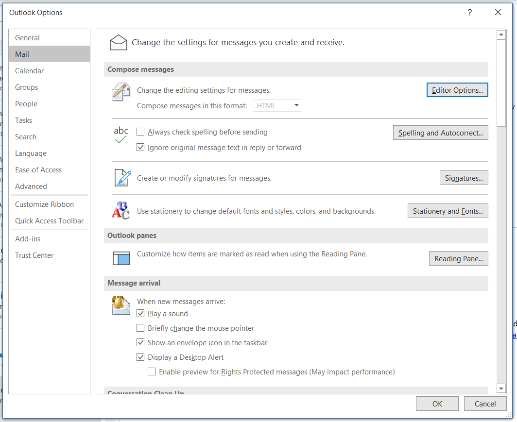The image size is (517, 422).
Task: Click the envelope icon beside the Mail settings heading
Action: [x=119, y=43]
